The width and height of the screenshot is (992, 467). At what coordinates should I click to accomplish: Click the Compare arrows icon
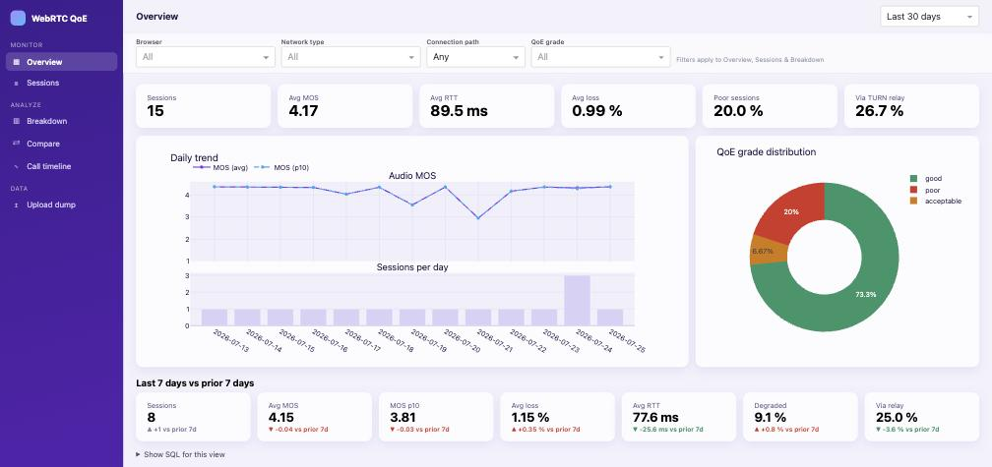click(x=17, y=144)
